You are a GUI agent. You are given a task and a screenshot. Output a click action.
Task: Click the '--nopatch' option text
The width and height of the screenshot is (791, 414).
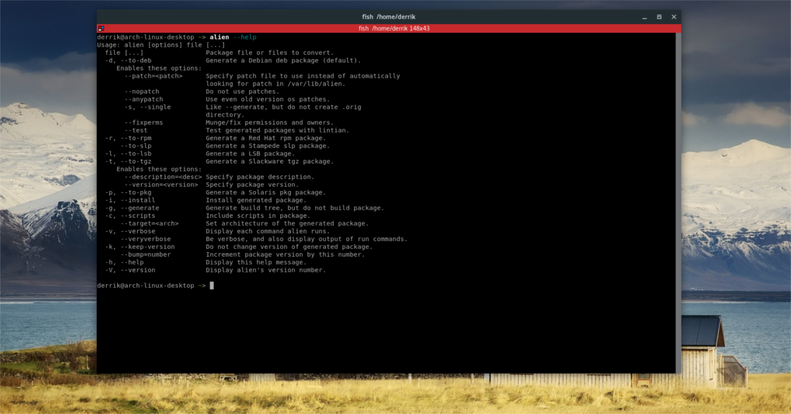click(142, 91)
